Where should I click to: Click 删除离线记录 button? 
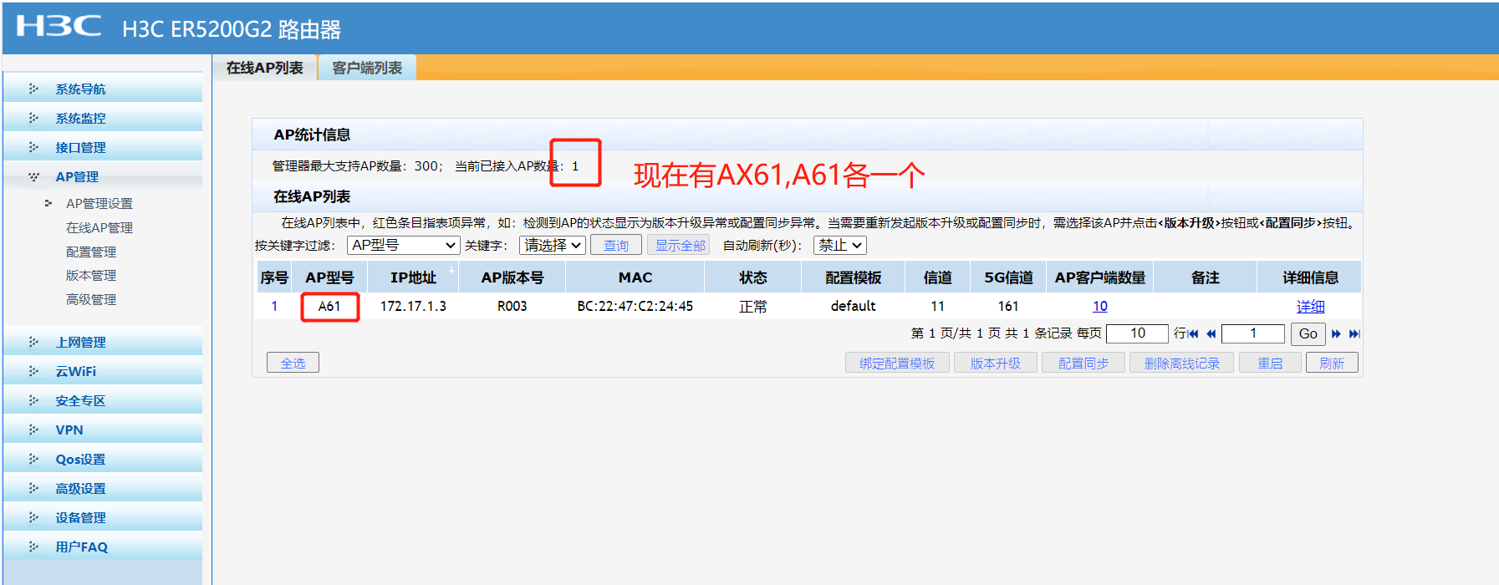(1181, 363)
